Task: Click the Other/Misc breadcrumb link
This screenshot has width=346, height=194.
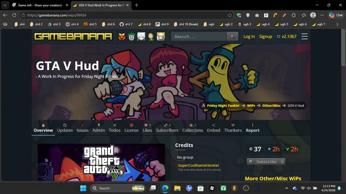Action: click(271, 105)
